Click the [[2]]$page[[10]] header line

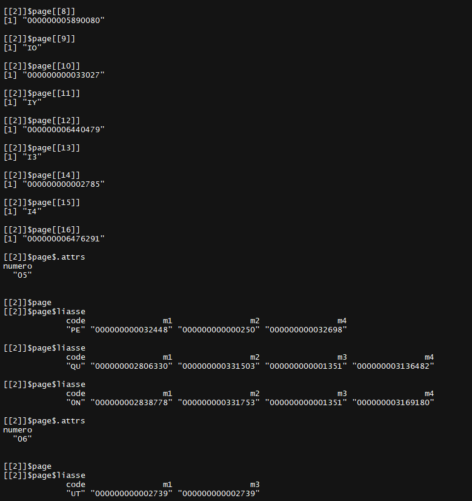click(42, 66)
